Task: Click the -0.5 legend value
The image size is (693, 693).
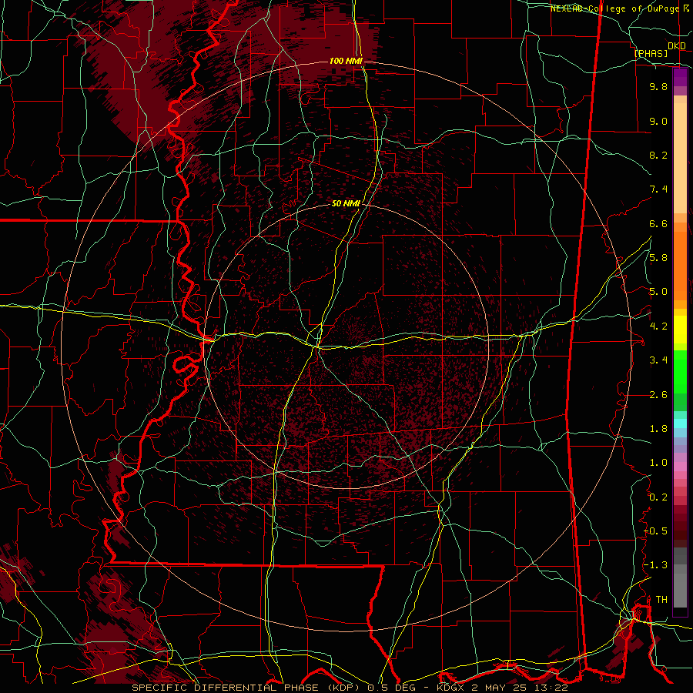Action: point(655,531)
